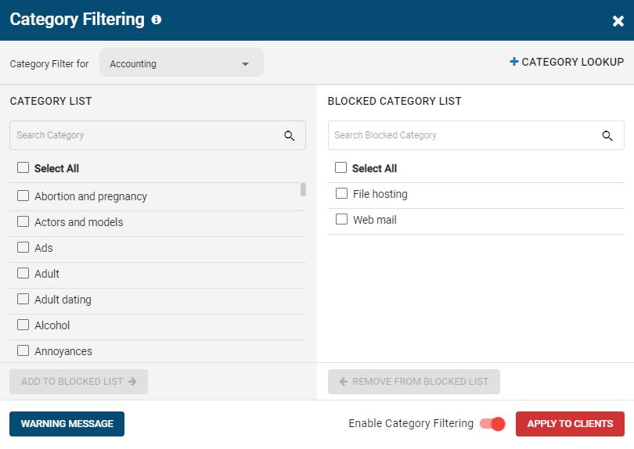The width and height of the screenshot is (634, 449).
Task: Click the Search Category input field
Action: coord(145,135)
